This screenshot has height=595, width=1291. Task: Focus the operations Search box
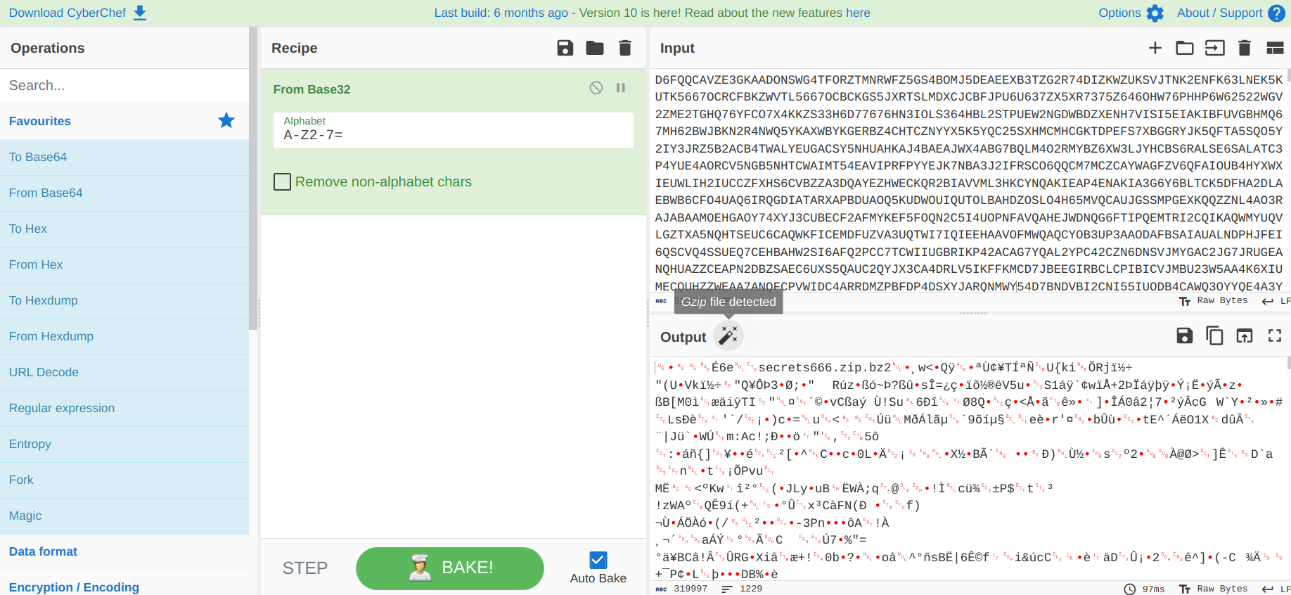[124, 86]
